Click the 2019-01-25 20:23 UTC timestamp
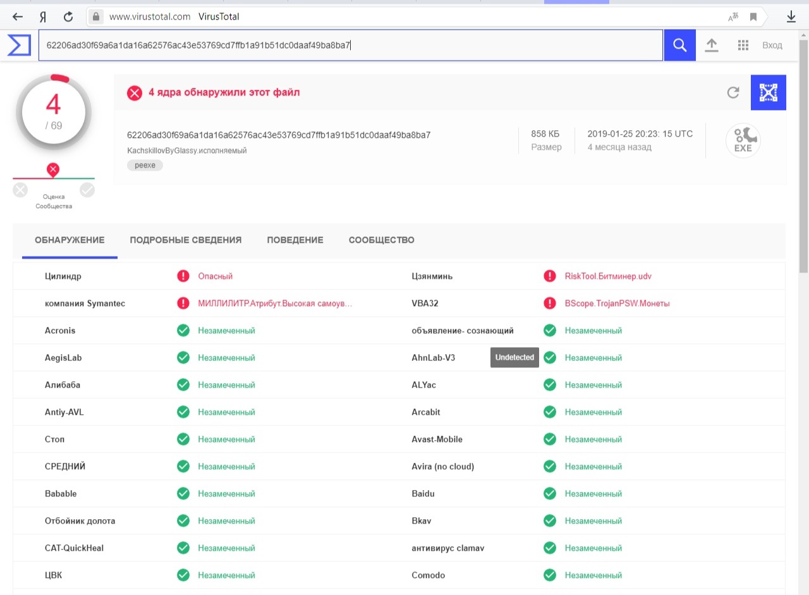The image size is (809, 595). [x=640, y=134]
